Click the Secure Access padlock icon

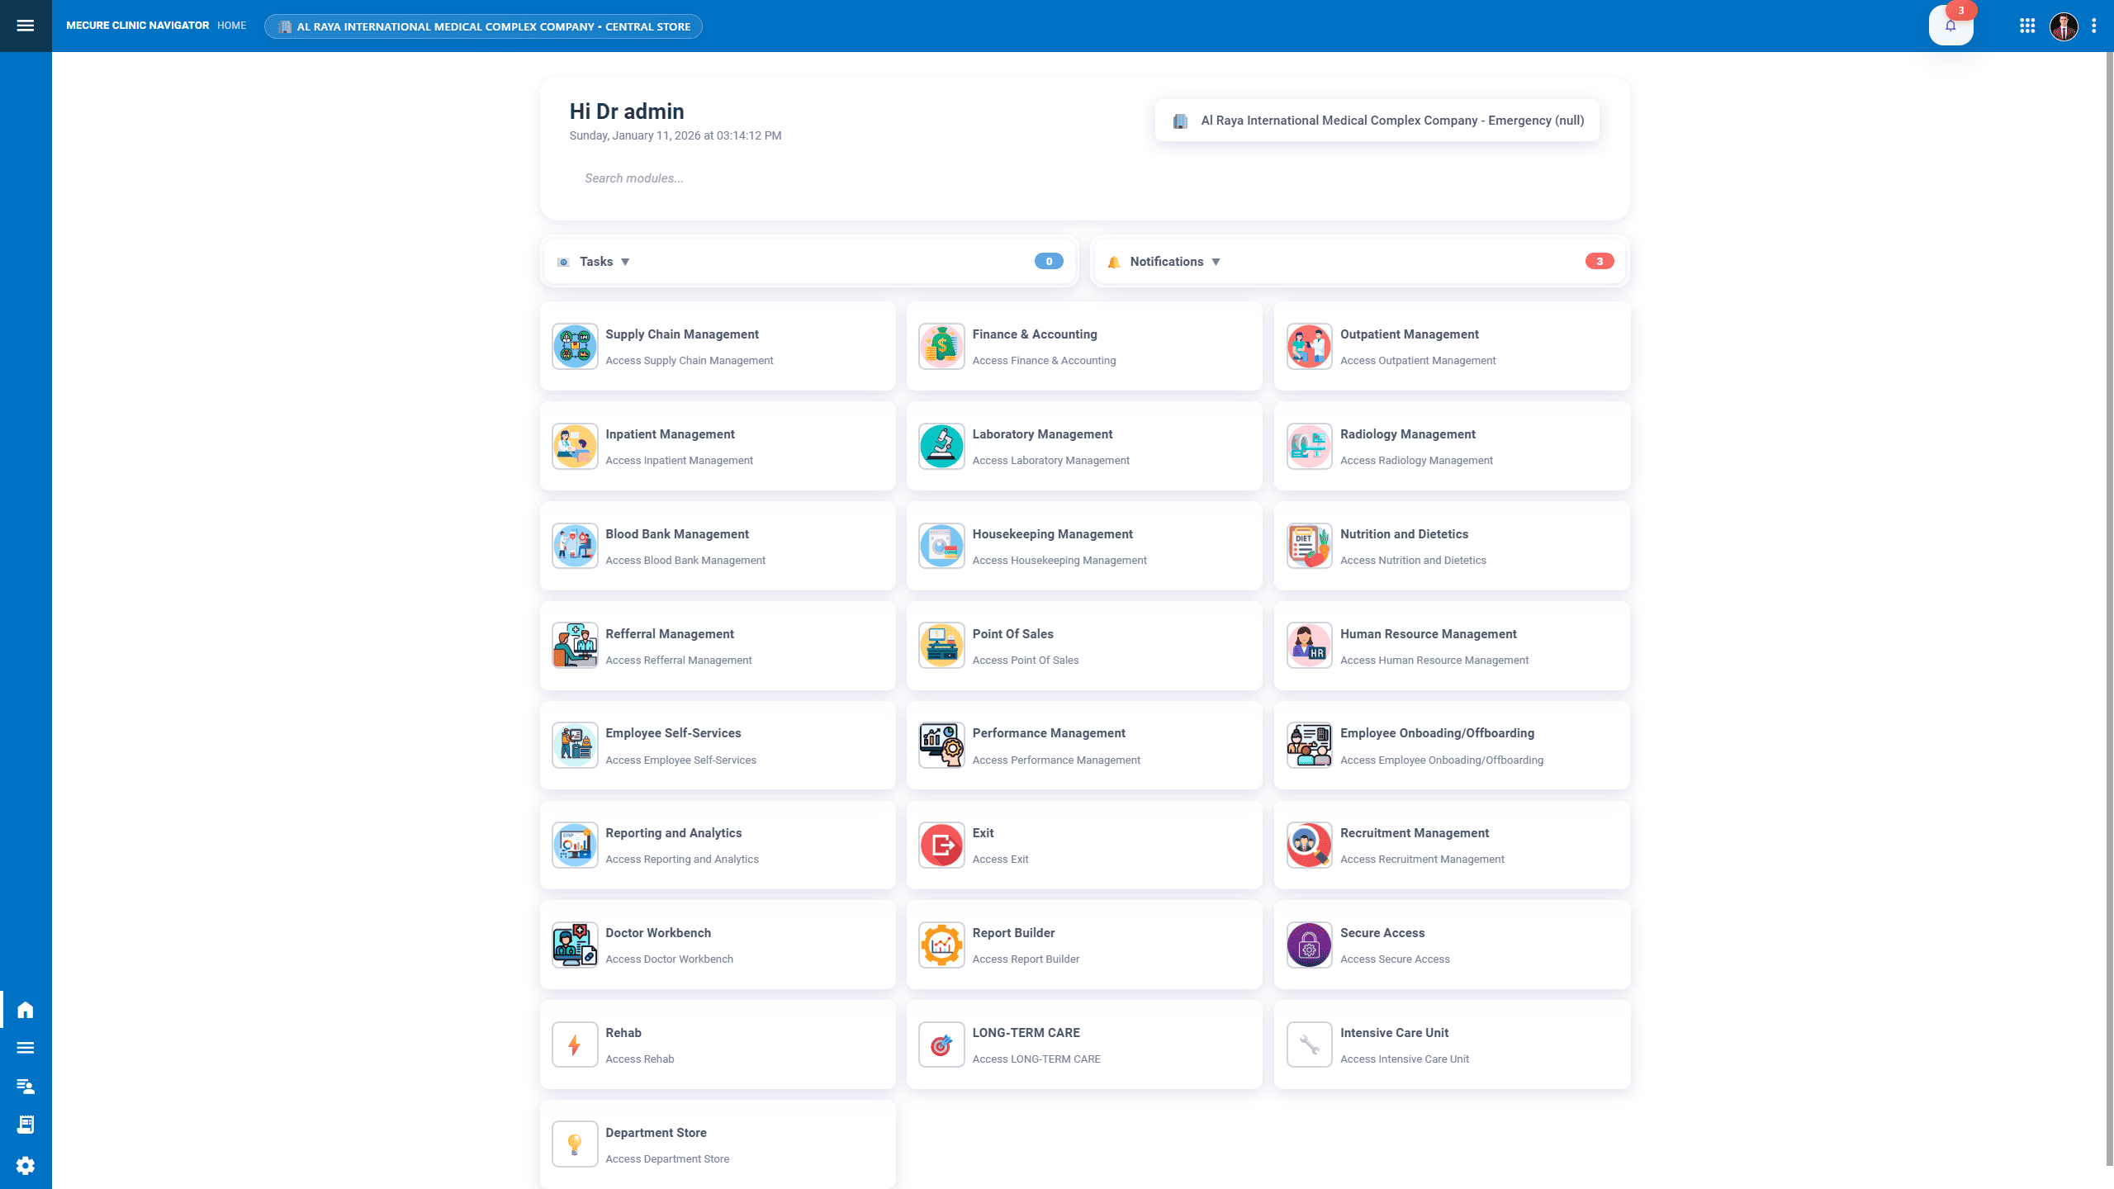click(1308, 945)
